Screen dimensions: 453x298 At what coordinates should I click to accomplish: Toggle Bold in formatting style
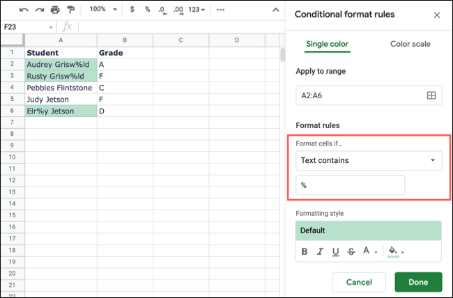(x=305, y=251)
